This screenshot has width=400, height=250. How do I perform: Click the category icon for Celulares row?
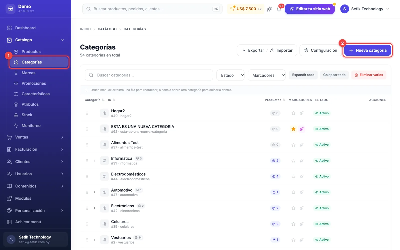coord(104,224)
